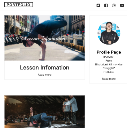Screen dimensions: 127x128
Task: Open the Facebook social icon
Action: pos(106,5)
